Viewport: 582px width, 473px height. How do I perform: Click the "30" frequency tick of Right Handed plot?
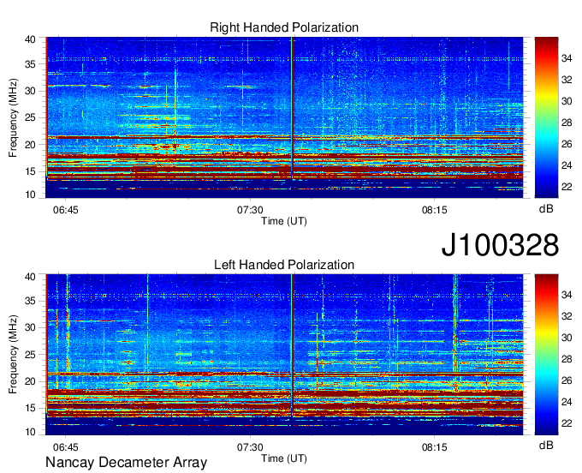point(30,91)
